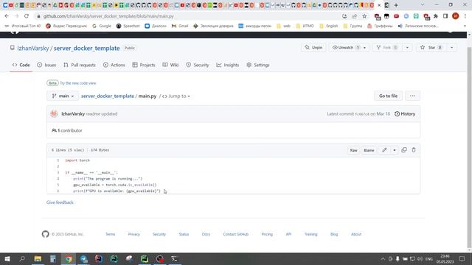Open taskbar search magnifier

(22, 258)
